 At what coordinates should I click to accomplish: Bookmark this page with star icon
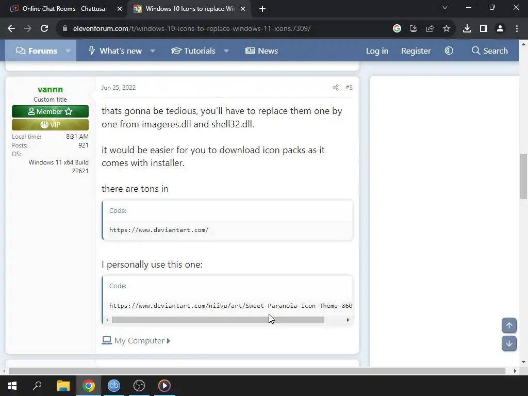tap(447, 29)
